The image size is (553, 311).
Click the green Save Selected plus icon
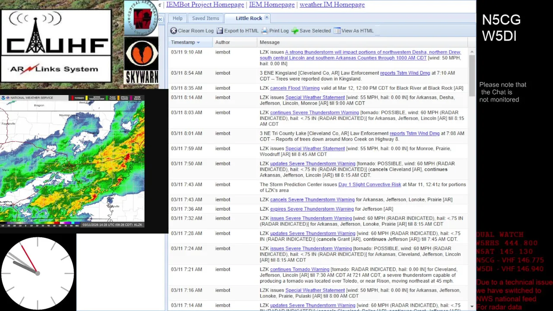(x=295, y=31)
